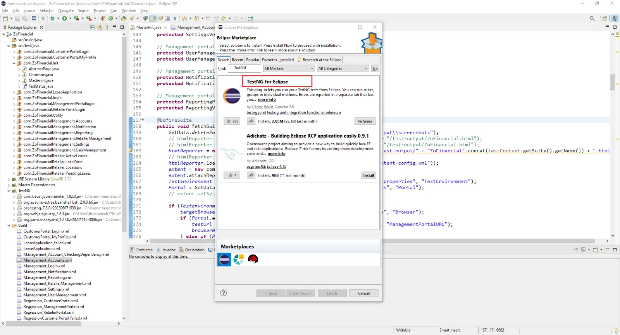The image size is (620, 335).
Task: Click the Search magnifier icon at top right
Action: [592, 18]
